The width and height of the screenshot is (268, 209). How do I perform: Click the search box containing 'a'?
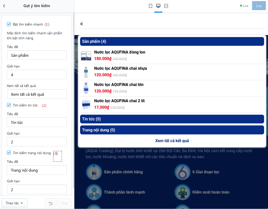172,24
